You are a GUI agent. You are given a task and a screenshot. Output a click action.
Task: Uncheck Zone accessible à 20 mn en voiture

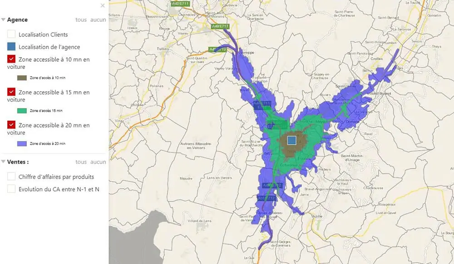click(x=11, y=125)
